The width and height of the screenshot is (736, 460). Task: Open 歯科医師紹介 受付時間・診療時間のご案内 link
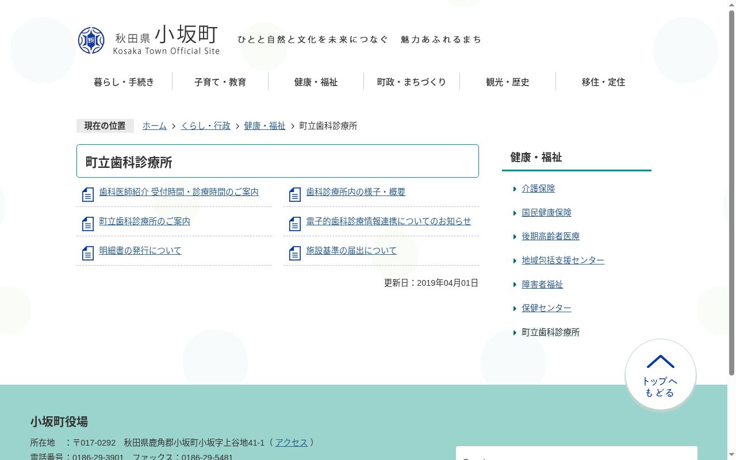pos(179,192)
